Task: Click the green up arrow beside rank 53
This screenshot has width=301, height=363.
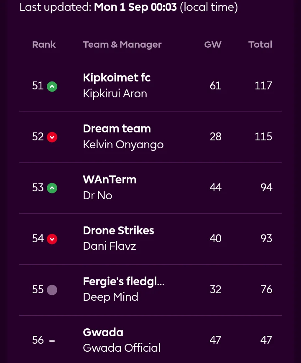Action: click(52, 188)
